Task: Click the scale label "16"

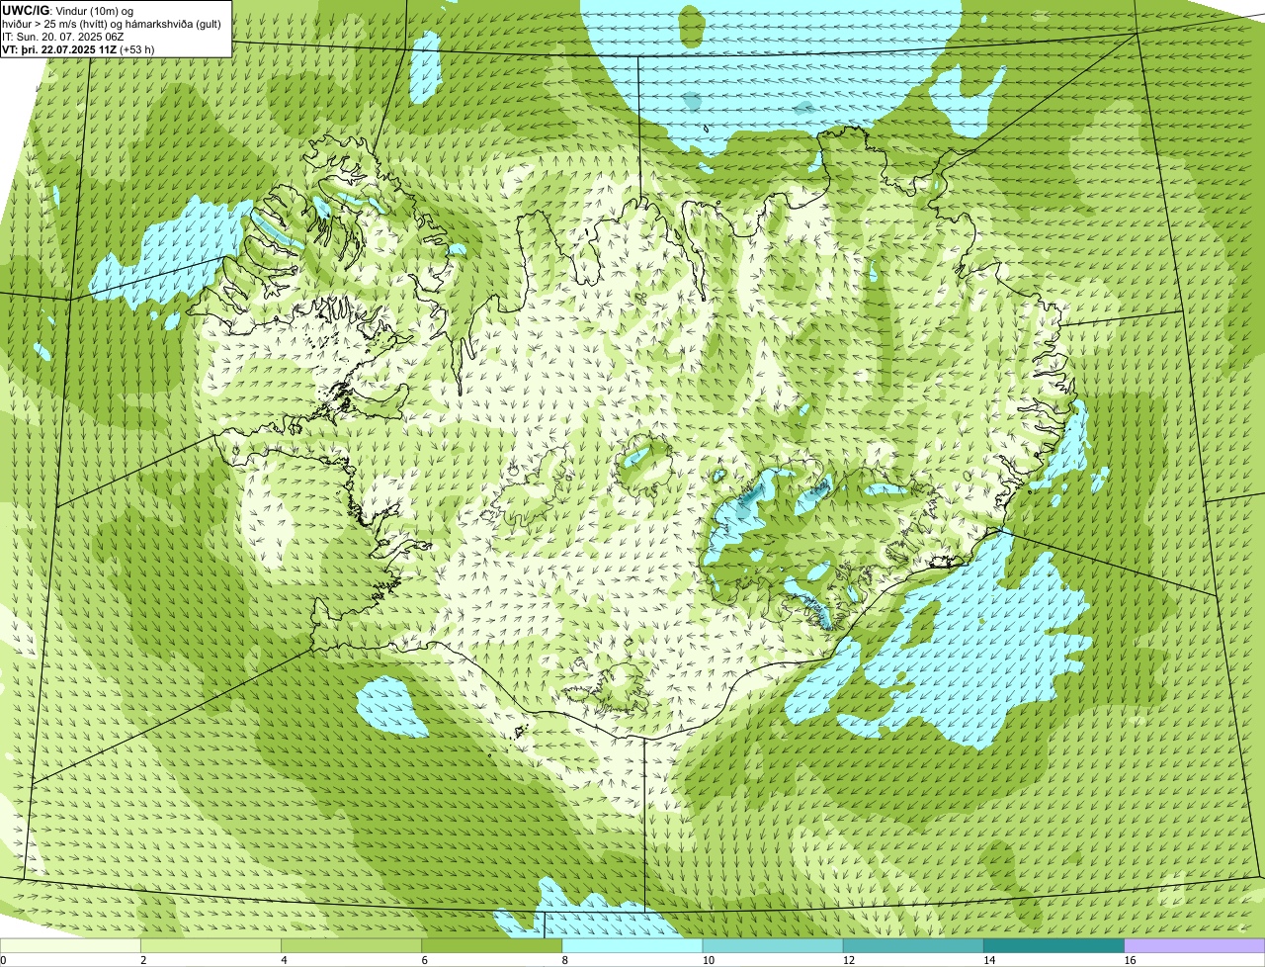Action: pyautogui.click(x=1129, y=960)
